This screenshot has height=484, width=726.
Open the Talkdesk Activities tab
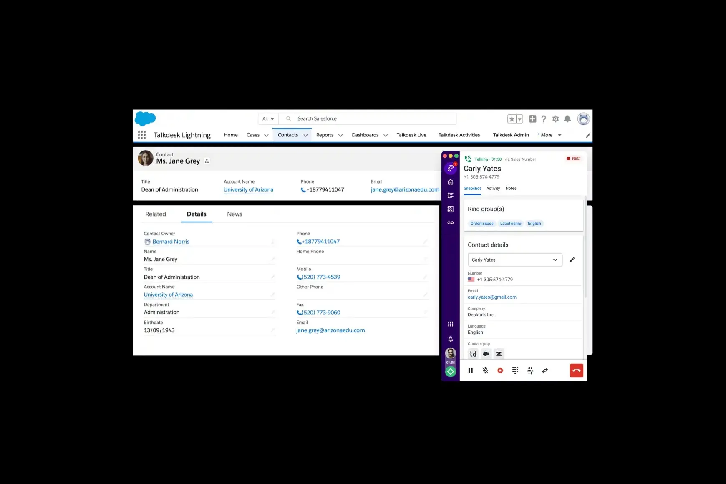pos(459,135)
